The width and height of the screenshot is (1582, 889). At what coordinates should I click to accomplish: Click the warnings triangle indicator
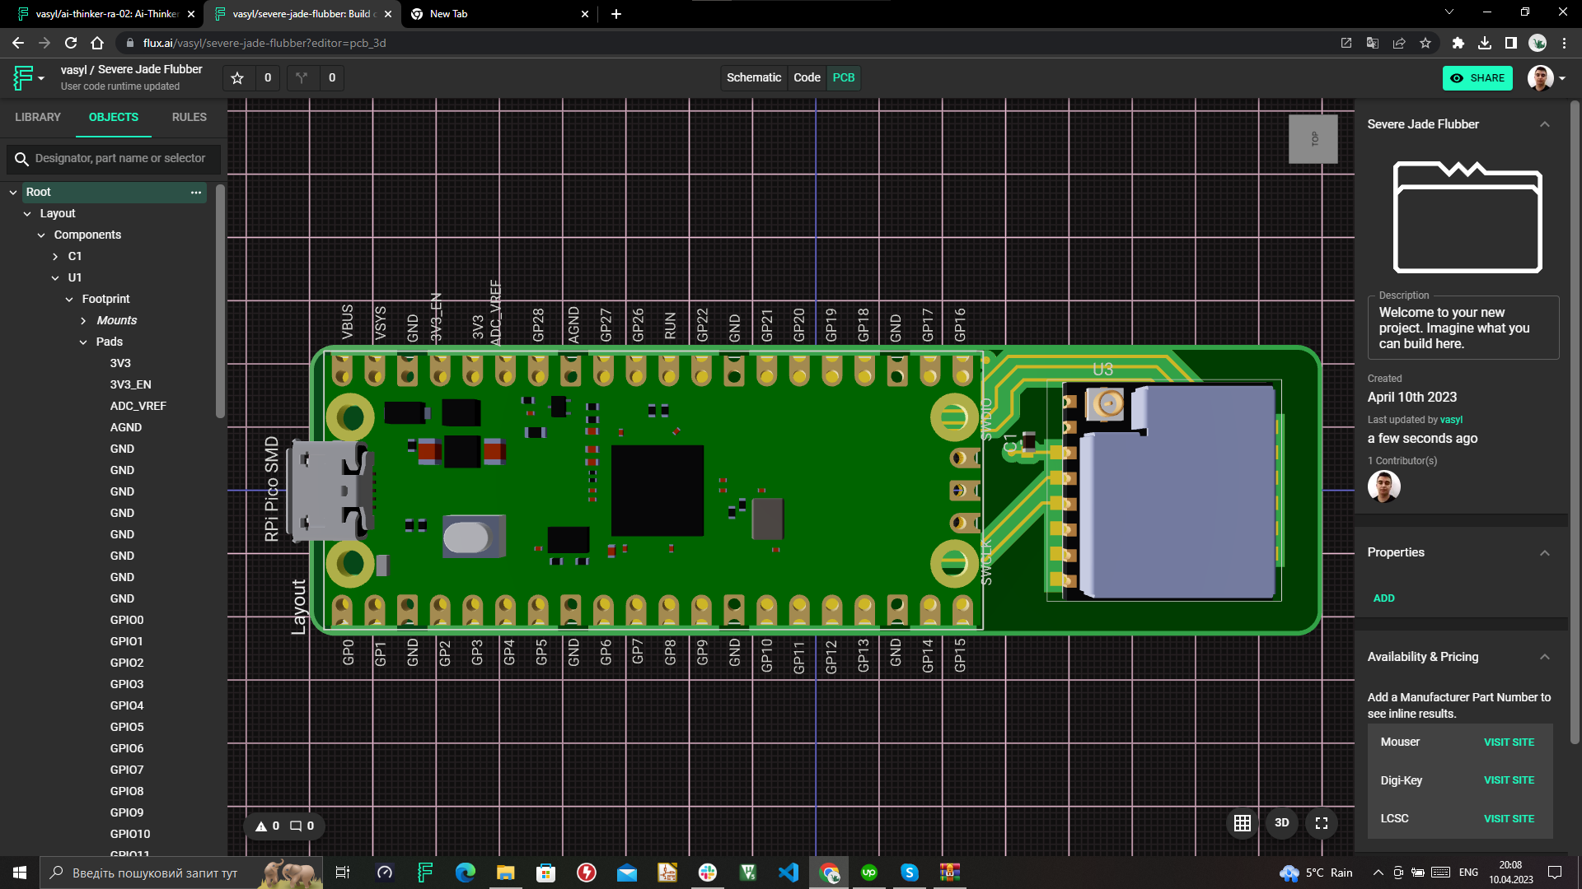pos(261,826)
